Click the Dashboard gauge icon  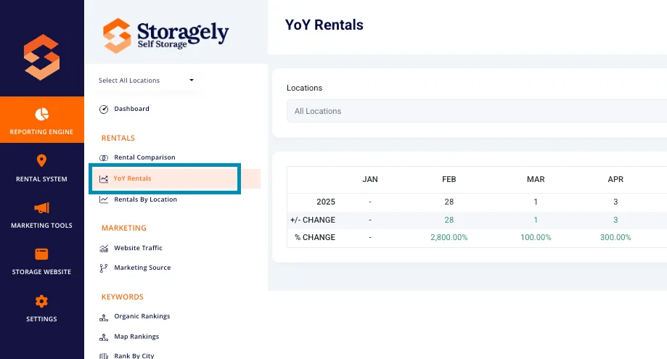coord(104,110)
